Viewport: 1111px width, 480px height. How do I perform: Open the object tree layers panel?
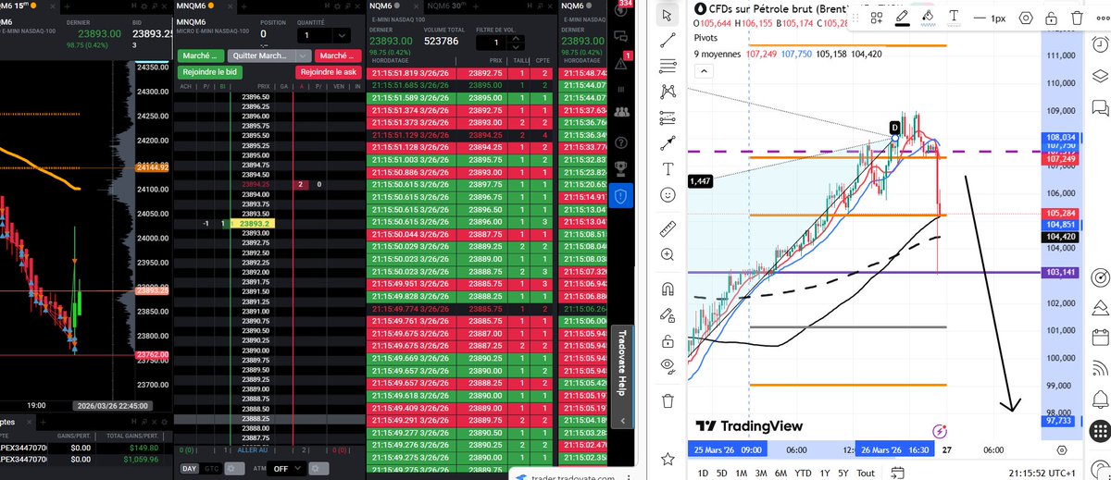click(1100, 77)
